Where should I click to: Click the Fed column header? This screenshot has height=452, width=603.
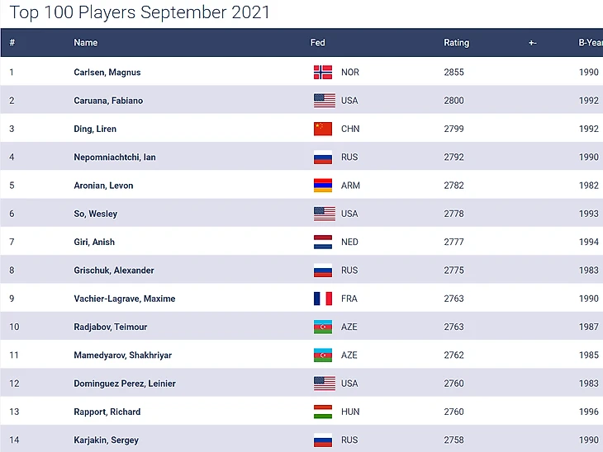tap(317, 43)
